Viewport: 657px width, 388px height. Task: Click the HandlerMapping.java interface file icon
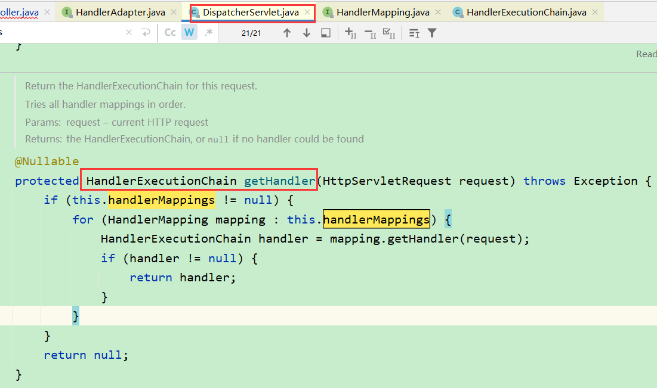[x=328, y=13]
